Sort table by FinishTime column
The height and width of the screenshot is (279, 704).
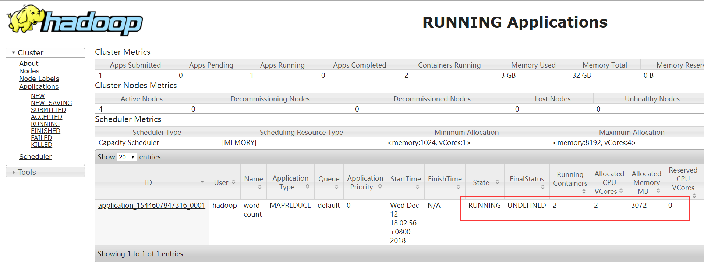[x=445, y=182]
